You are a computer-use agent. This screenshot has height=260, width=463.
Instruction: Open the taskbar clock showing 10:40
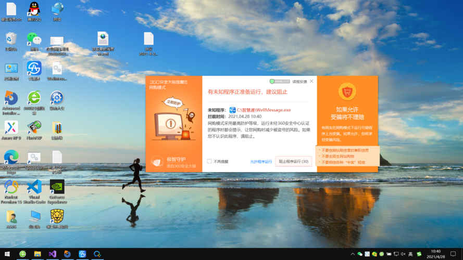coord(435,254)
